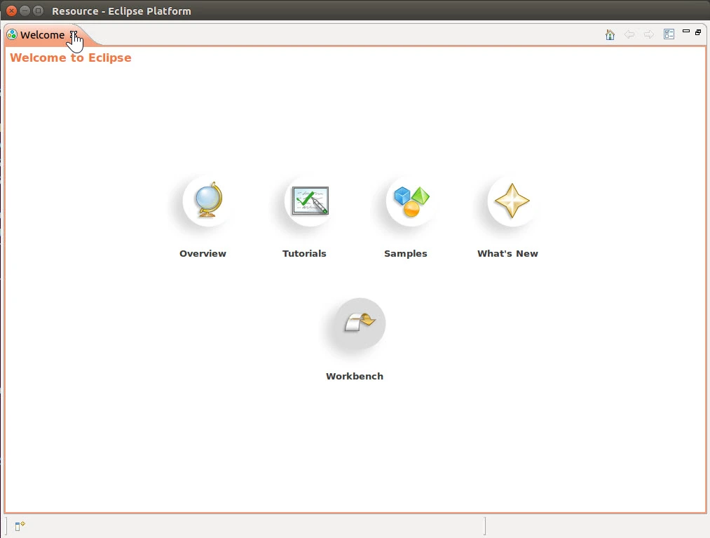Click the Samples text label

405,254
